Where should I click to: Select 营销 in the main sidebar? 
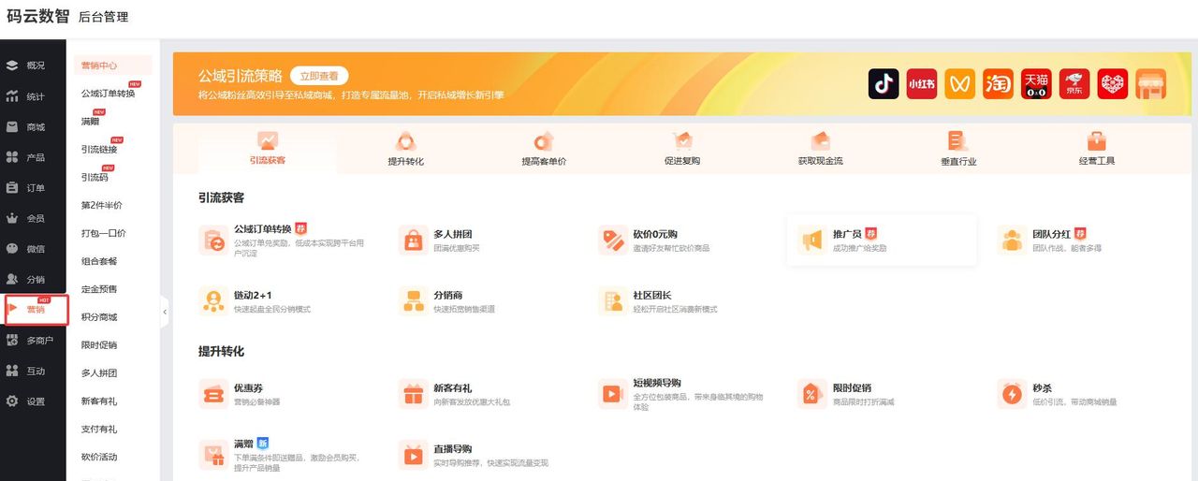tap(36, 310)
